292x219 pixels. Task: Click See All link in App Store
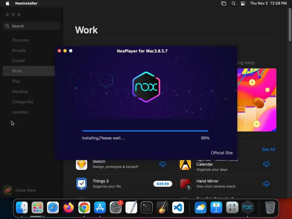268,149
